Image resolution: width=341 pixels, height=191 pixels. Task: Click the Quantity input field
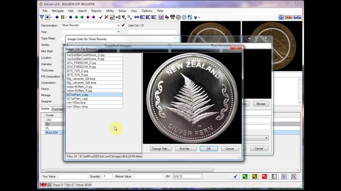point(108,176)
